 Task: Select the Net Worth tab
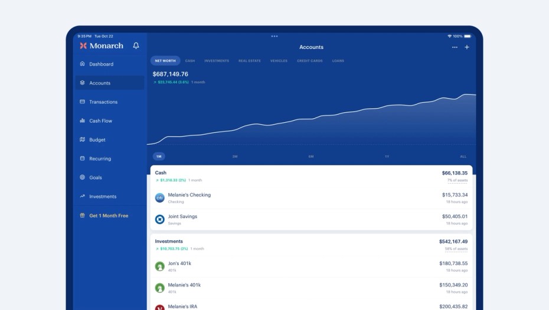tap(165, 61)
